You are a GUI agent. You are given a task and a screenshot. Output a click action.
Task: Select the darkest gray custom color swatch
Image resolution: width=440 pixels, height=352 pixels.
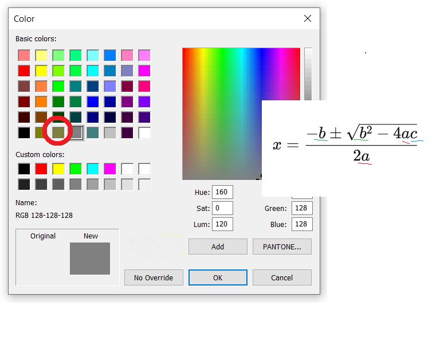(x=24, y=185)
